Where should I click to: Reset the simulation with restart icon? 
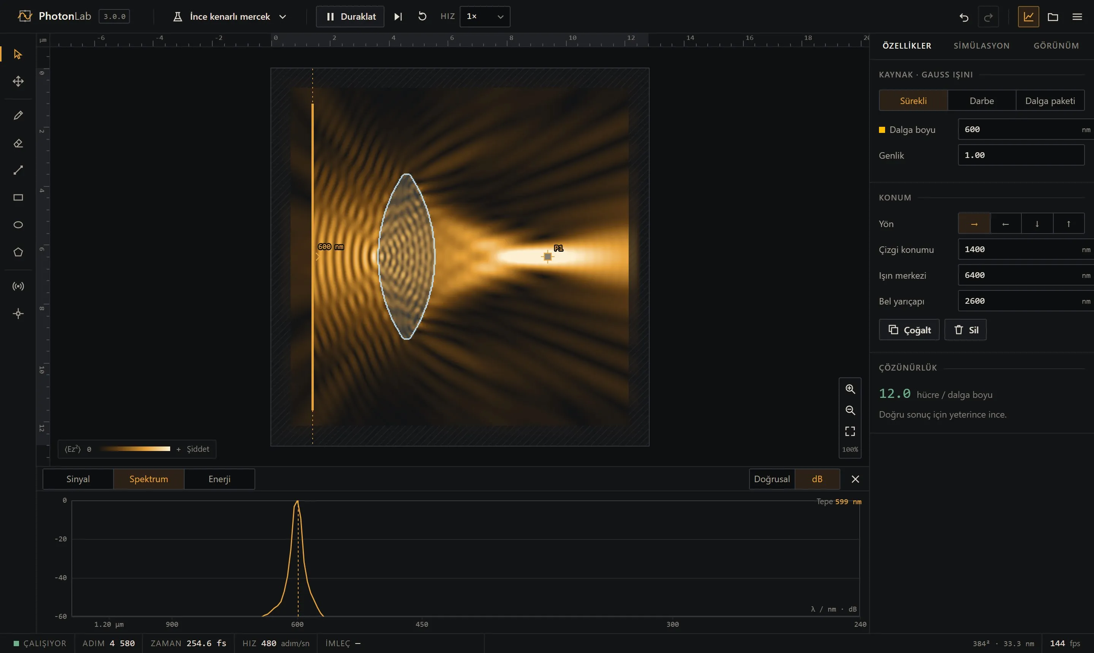click(x=422, y=17)
